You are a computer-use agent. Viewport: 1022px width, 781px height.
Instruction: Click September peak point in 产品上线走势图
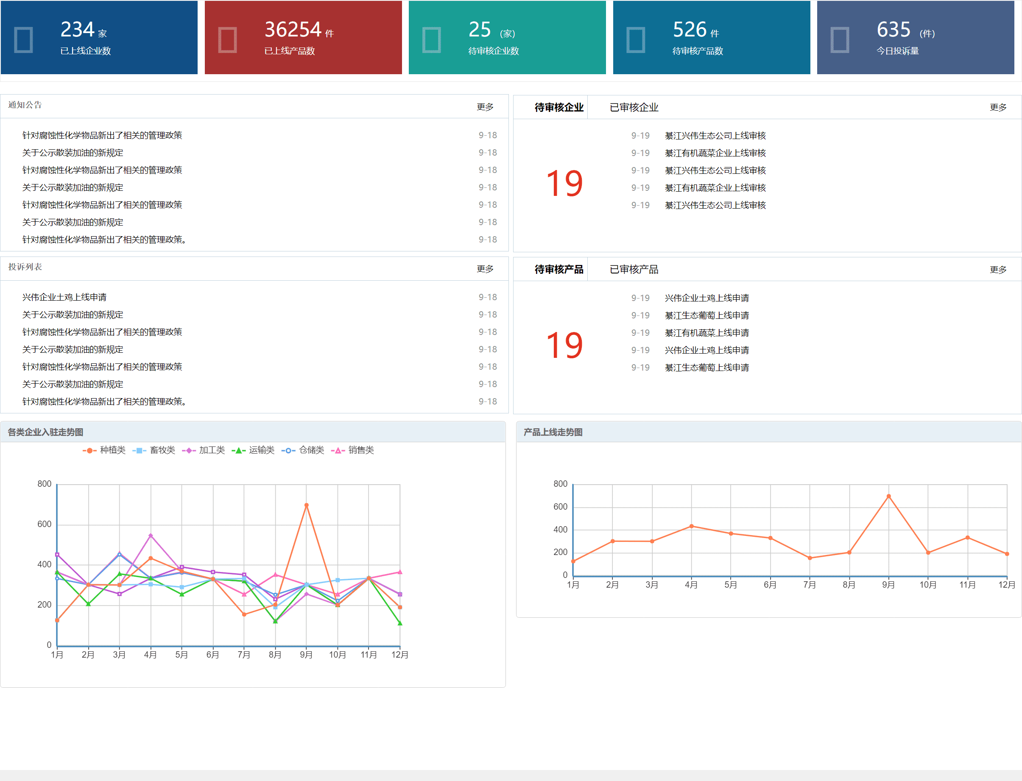pos(888,496)
